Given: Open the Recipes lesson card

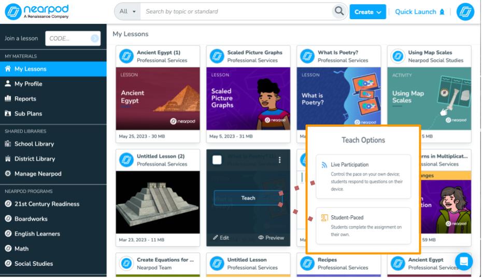Looking at the screenshot, I should [x=338, y=265].
